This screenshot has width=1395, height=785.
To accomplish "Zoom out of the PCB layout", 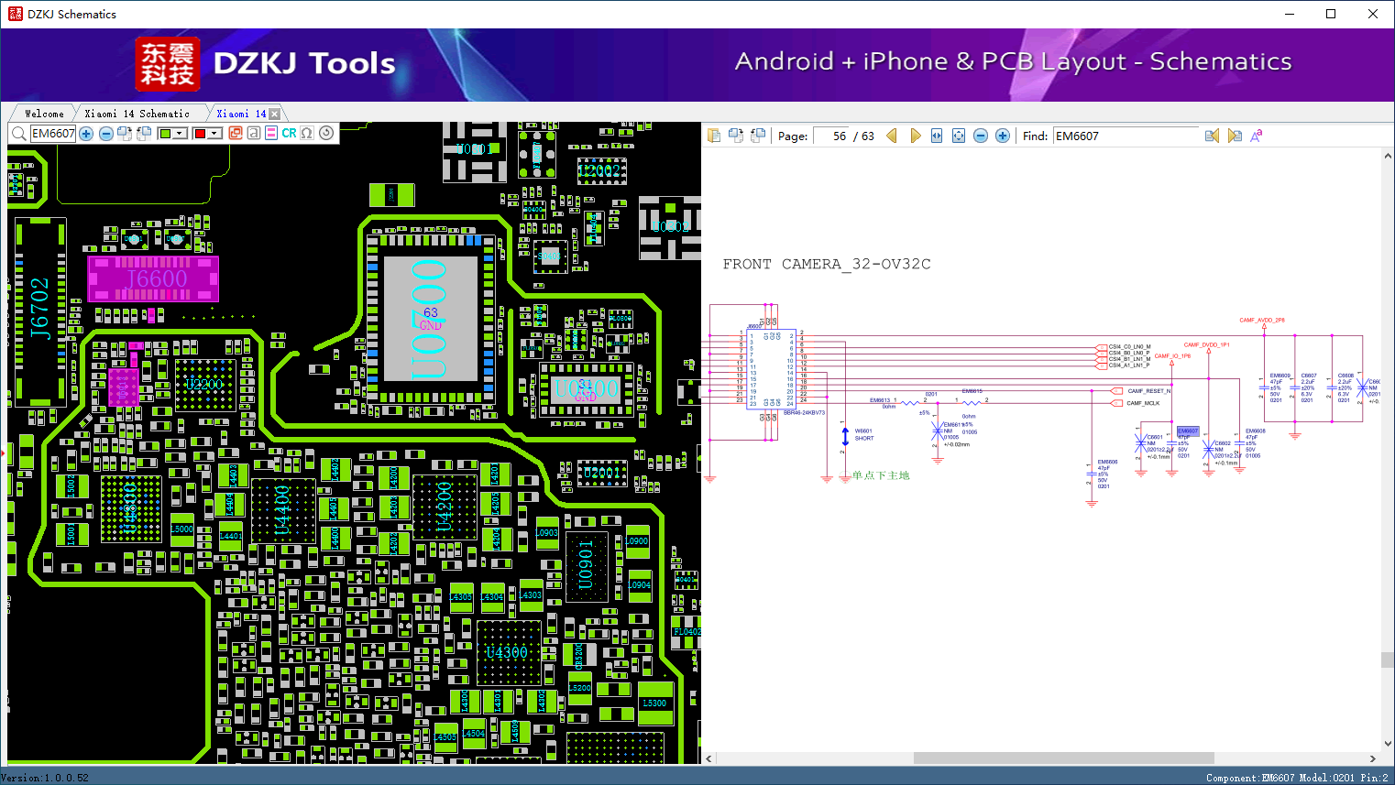I will click(x=106, y=134).
